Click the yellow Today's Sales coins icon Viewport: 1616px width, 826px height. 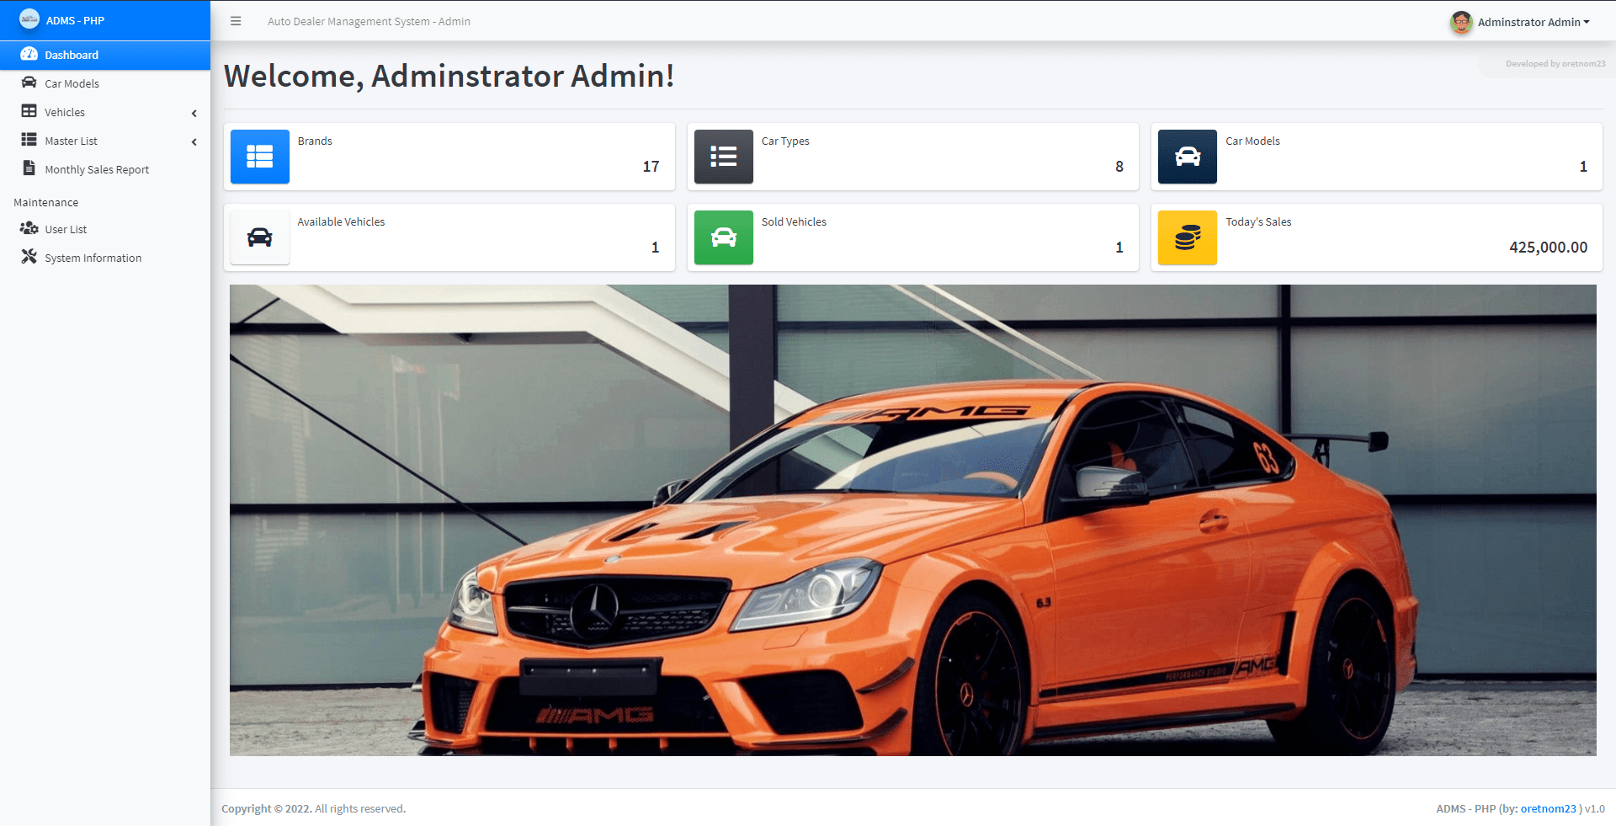(1188, 237)
